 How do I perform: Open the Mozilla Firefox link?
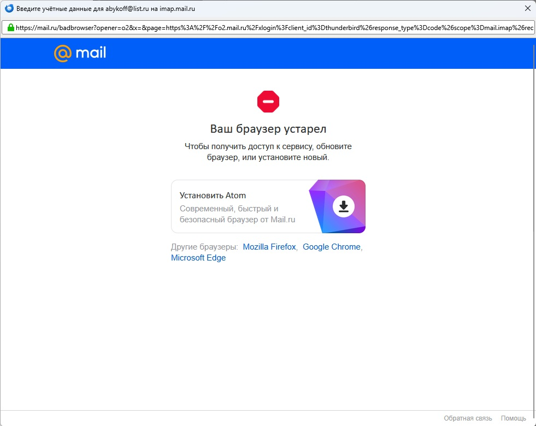coord(269,247)
